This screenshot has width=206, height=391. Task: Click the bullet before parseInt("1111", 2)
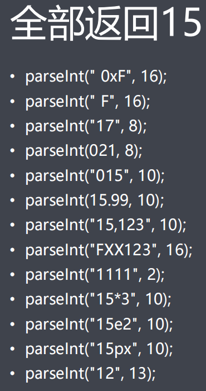[x=12, y=274]
